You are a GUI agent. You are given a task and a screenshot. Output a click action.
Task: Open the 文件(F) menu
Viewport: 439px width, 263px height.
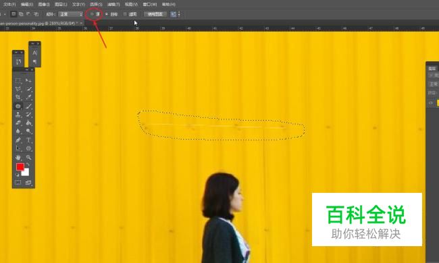9,4
